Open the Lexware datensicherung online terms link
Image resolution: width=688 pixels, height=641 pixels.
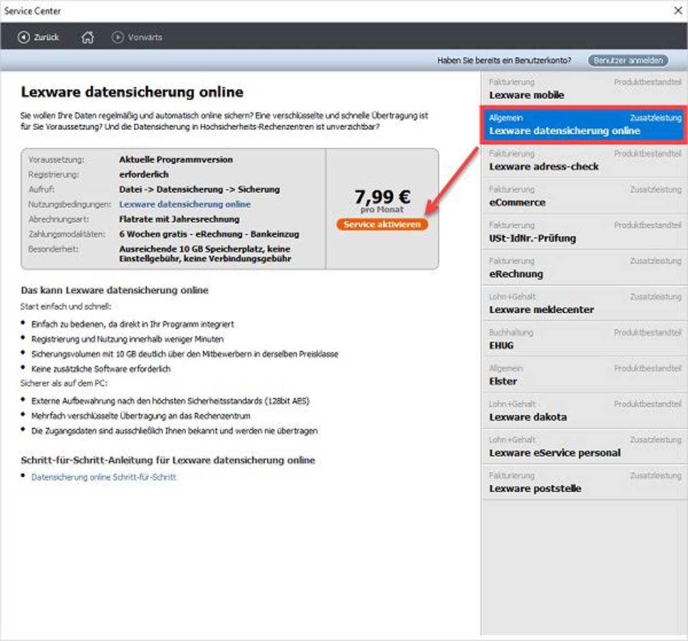coord(185,204)
